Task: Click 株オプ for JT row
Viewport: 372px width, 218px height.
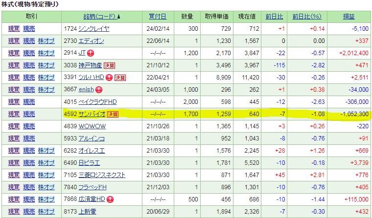Action: pyautogui.click(x=46, y=53)
